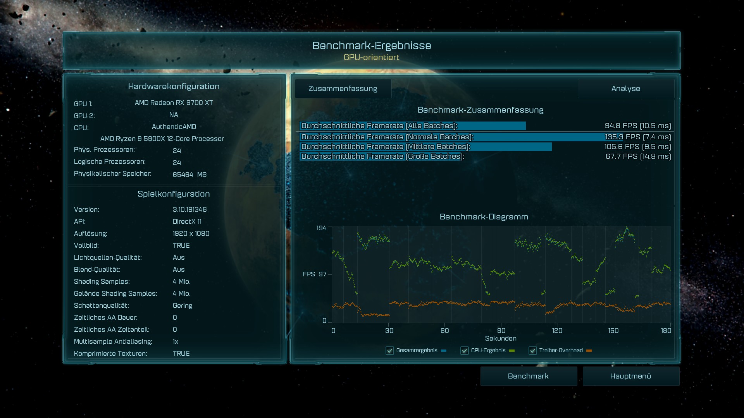Viewport: 744px width, 418px height.
Task: Click the 150 seconds mark on chart axis
Action: pos(613,331)
